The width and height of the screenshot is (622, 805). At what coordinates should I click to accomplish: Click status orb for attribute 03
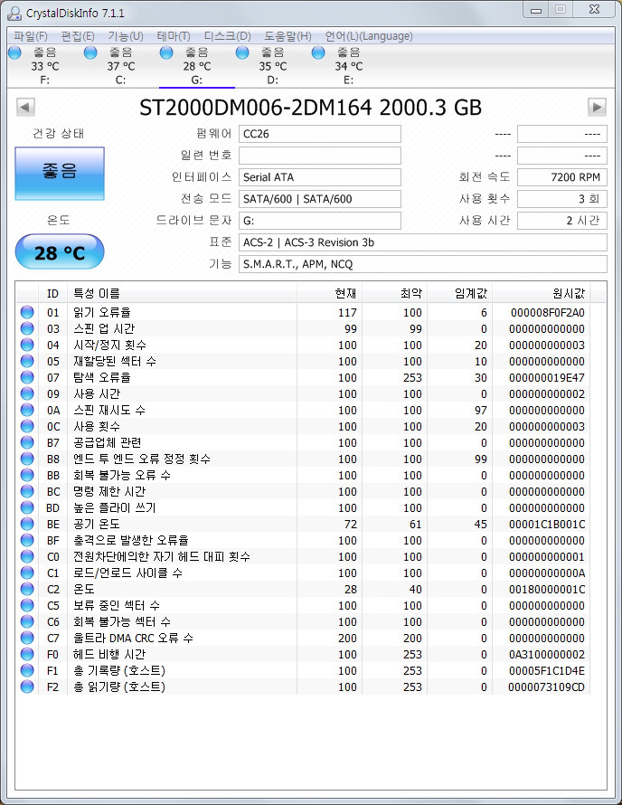tap(27, 328)
